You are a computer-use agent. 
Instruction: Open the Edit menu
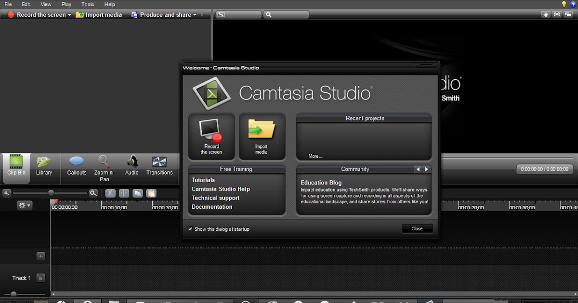(26, 4)
